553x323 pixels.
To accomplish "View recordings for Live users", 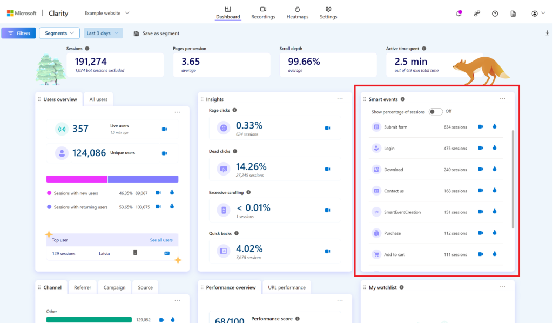I will (x=164, y=129).
